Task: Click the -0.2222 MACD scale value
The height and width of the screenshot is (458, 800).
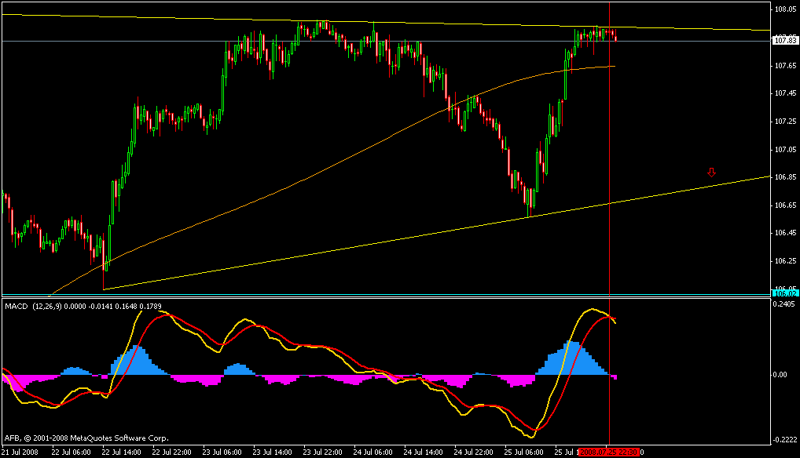Action: tap(783, 438)
